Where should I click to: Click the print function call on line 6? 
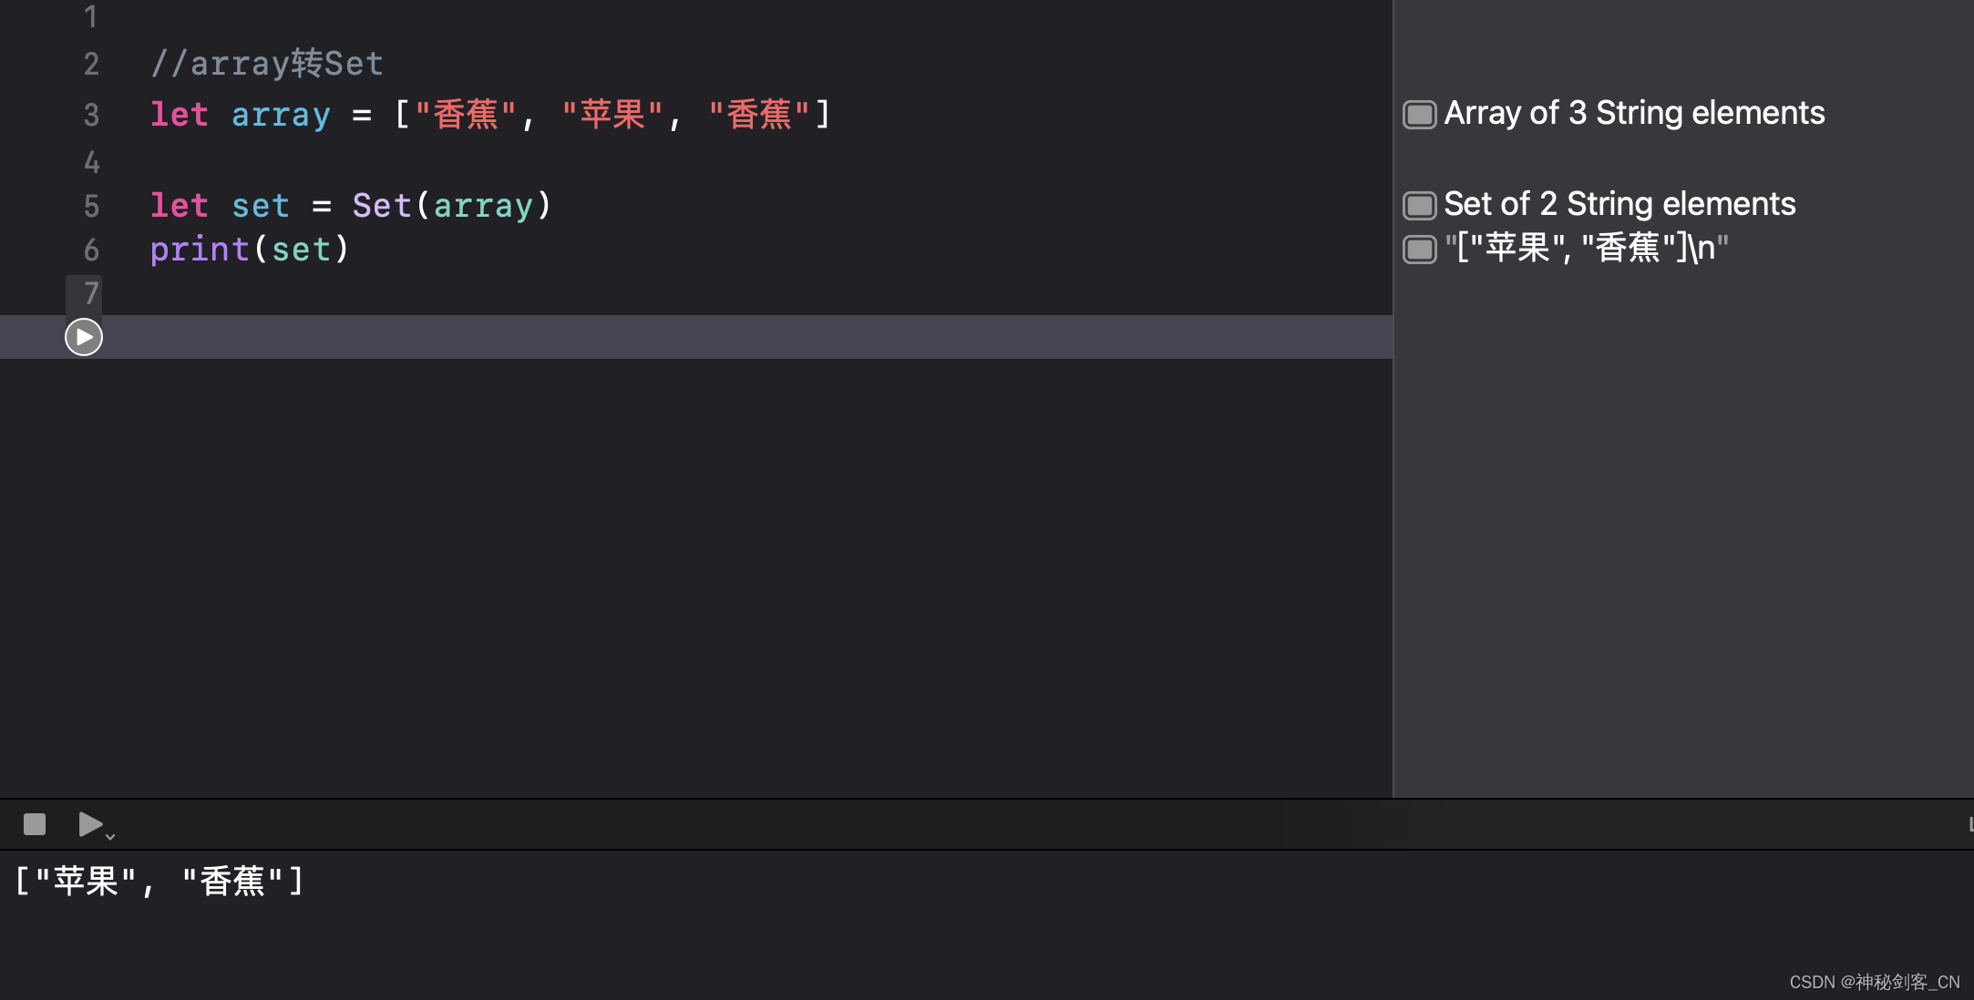click(200, 250)
